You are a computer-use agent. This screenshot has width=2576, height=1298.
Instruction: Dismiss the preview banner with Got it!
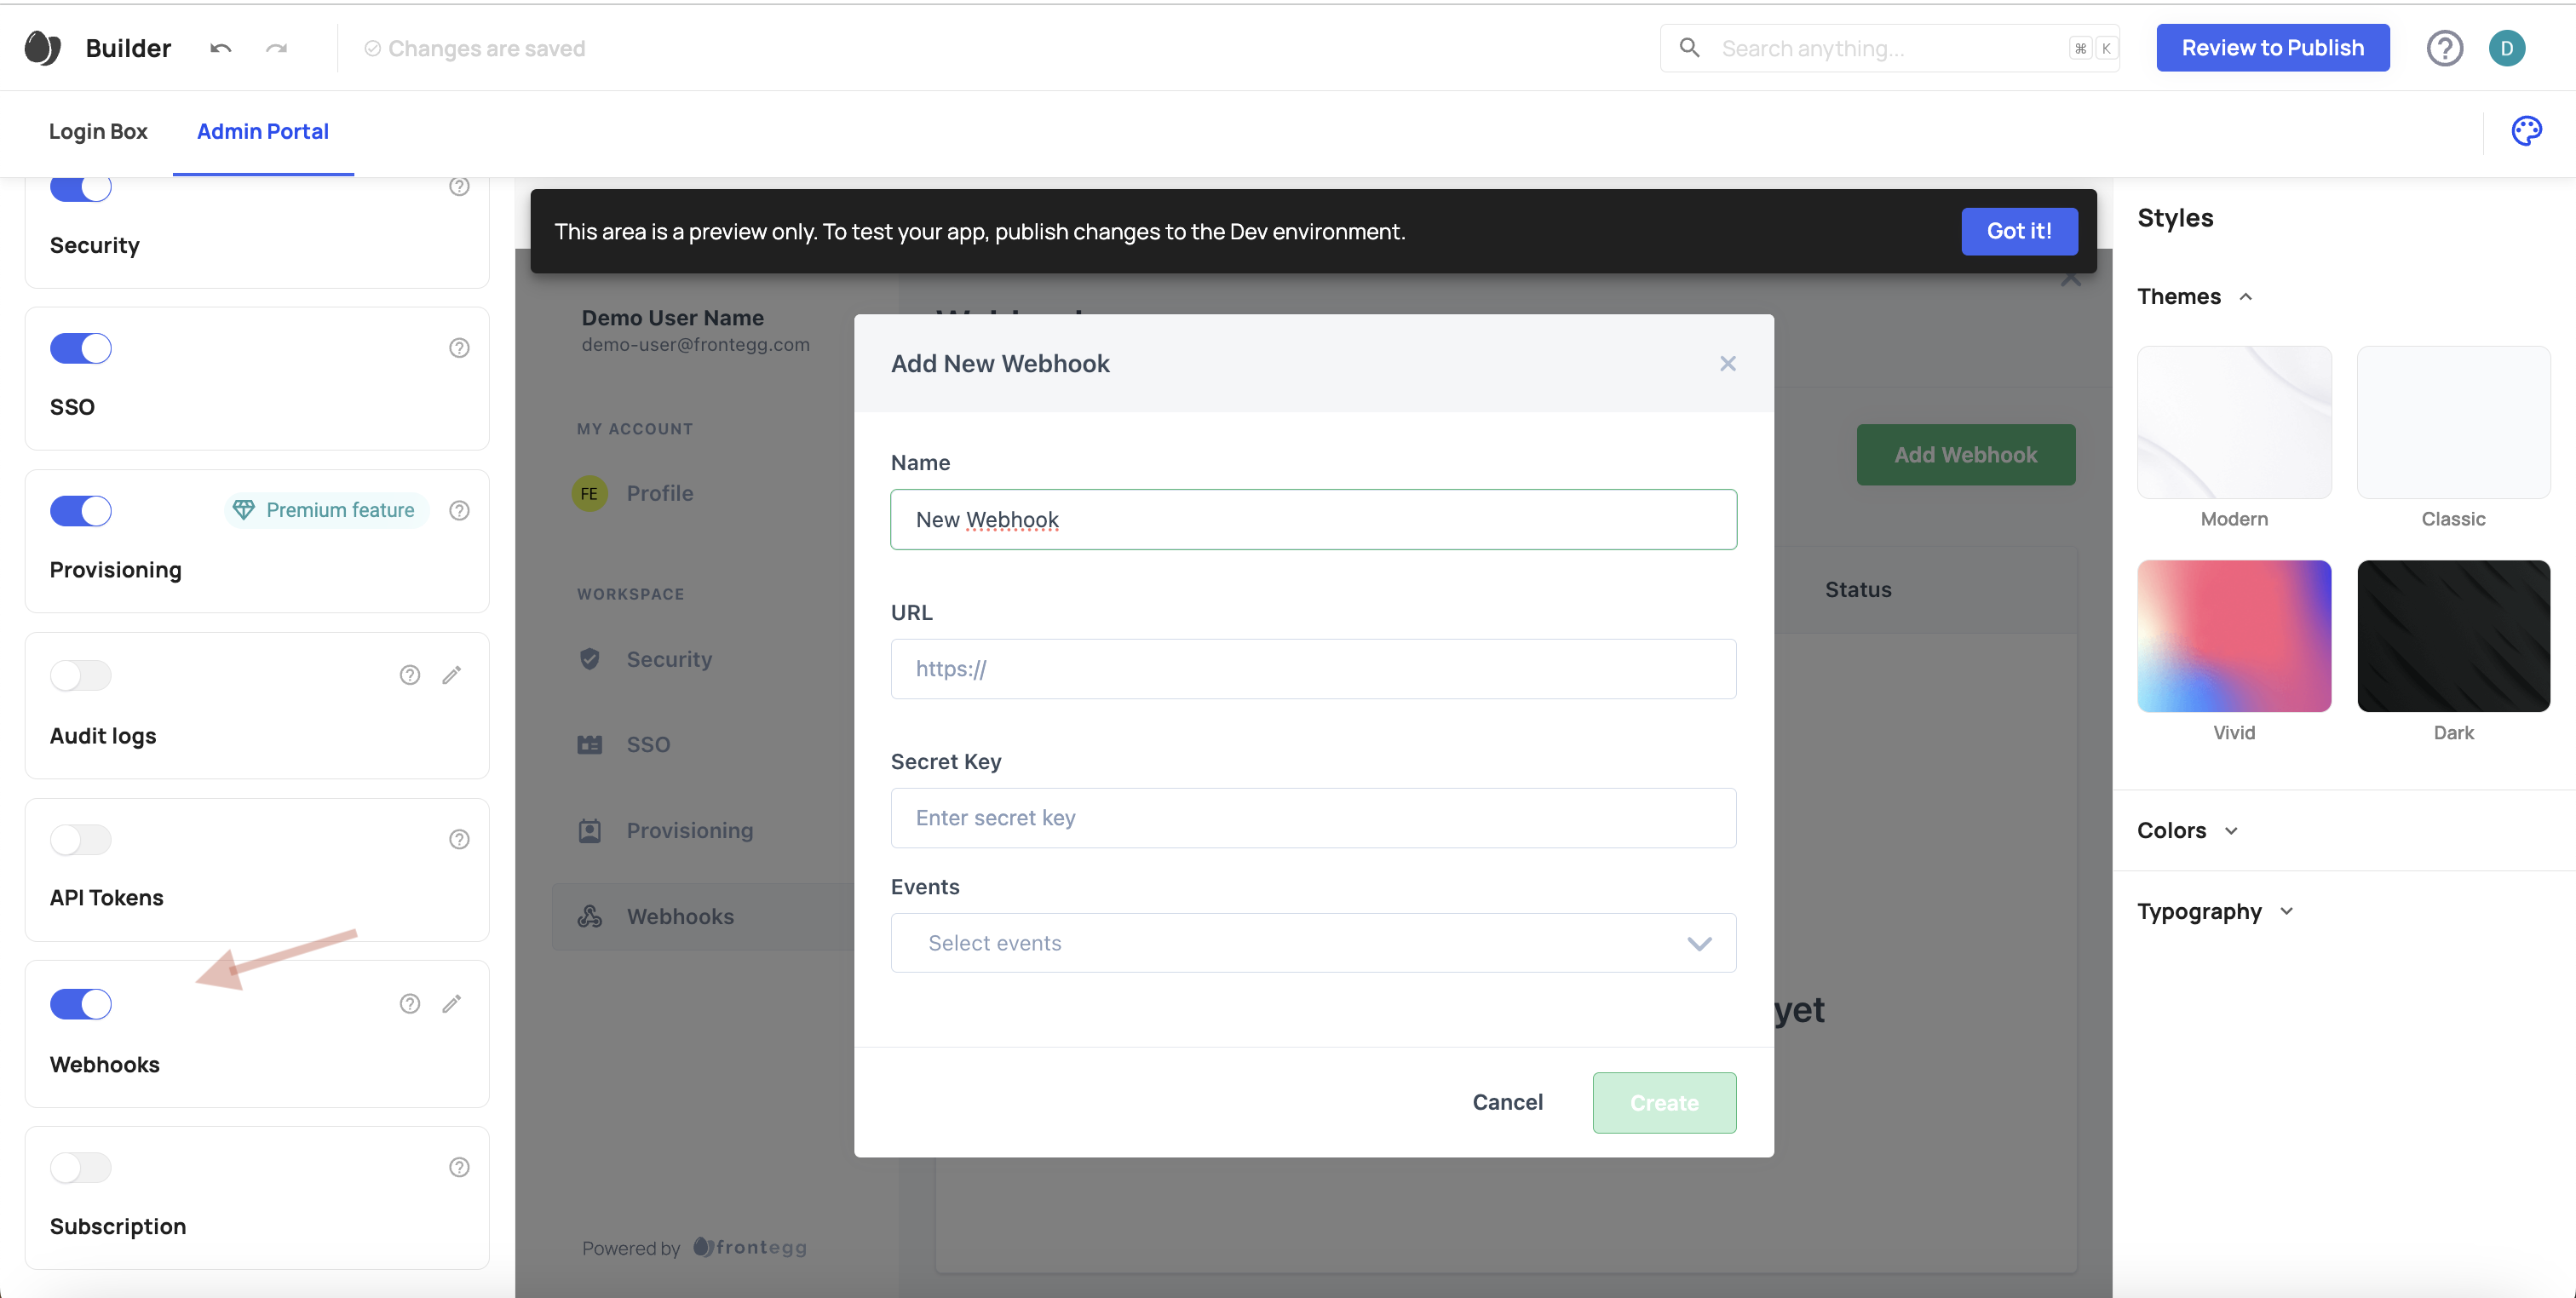coord(2018,231)
